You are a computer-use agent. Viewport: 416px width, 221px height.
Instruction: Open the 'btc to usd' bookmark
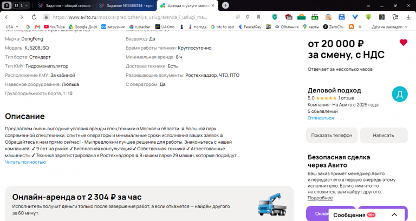pos(222,26)
